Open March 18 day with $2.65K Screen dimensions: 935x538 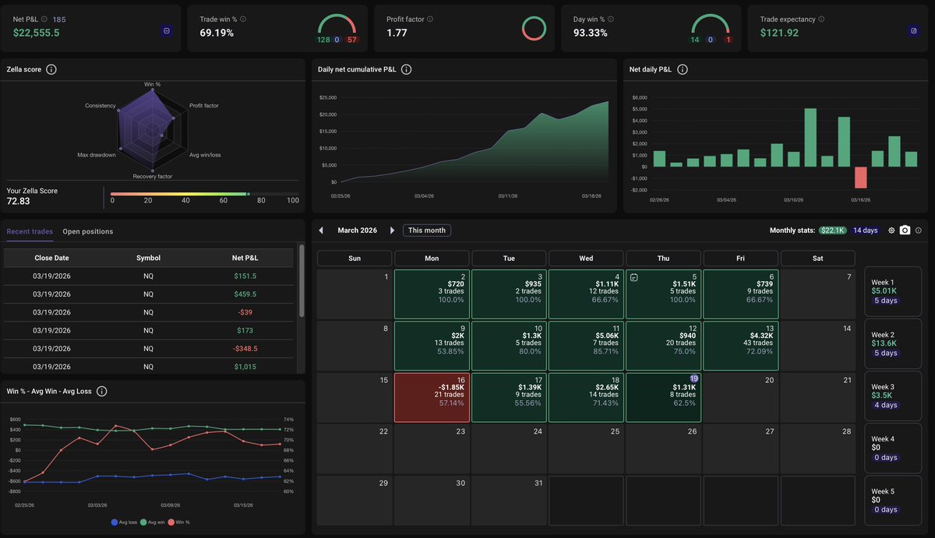click(x=586, y=397)
